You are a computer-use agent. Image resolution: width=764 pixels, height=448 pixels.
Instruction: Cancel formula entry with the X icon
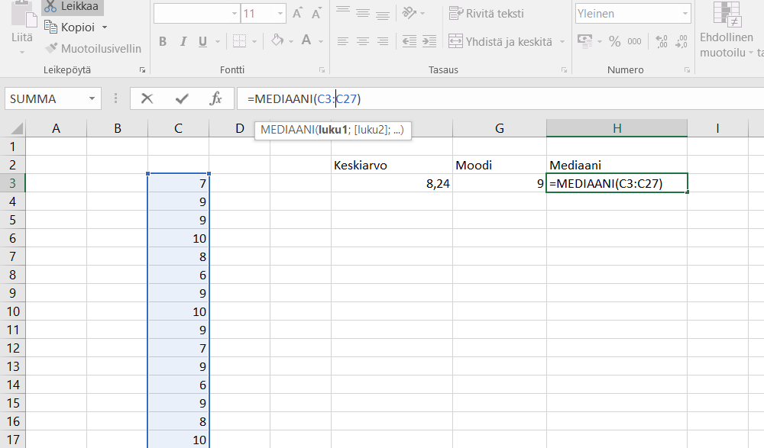point(147,98)
